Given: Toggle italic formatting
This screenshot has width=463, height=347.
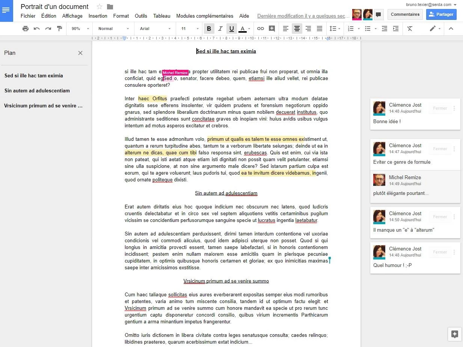Looking at the screenshot, I should tap(220, 29).
